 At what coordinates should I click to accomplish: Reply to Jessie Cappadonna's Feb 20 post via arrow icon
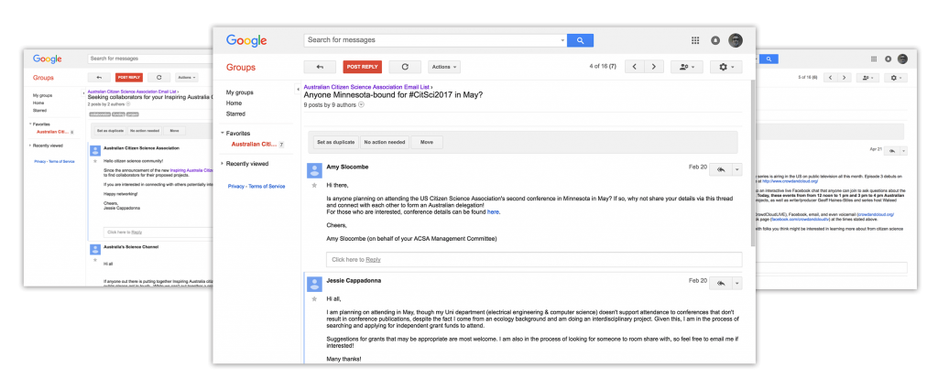721,283
